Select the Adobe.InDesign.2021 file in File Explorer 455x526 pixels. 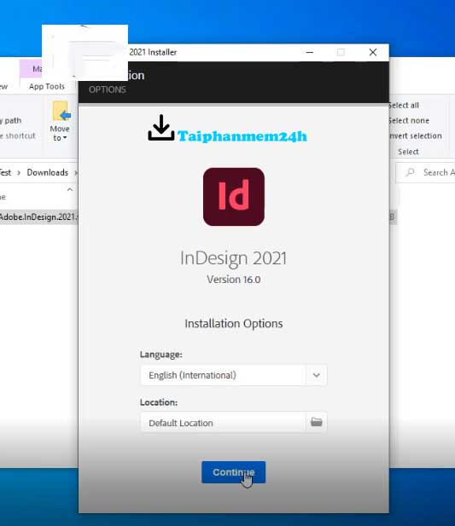tap(38, 217)
